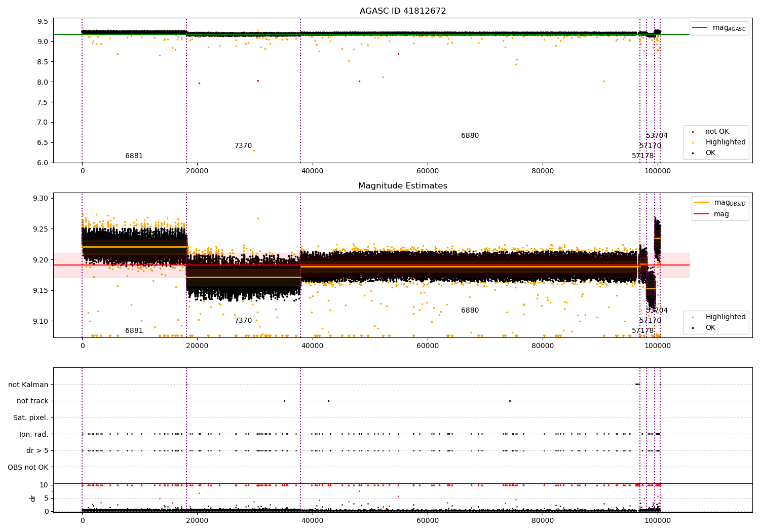Click y-axis tick 9.30 in the middle plot
This screenshot has height=532, width=760.
coord(41,198)
